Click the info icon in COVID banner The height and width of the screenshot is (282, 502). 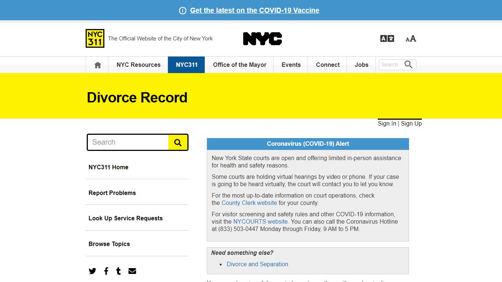[183, 11]
